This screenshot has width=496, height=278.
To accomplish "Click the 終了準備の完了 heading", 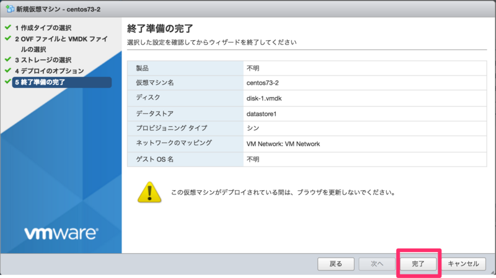I will 160,28.
